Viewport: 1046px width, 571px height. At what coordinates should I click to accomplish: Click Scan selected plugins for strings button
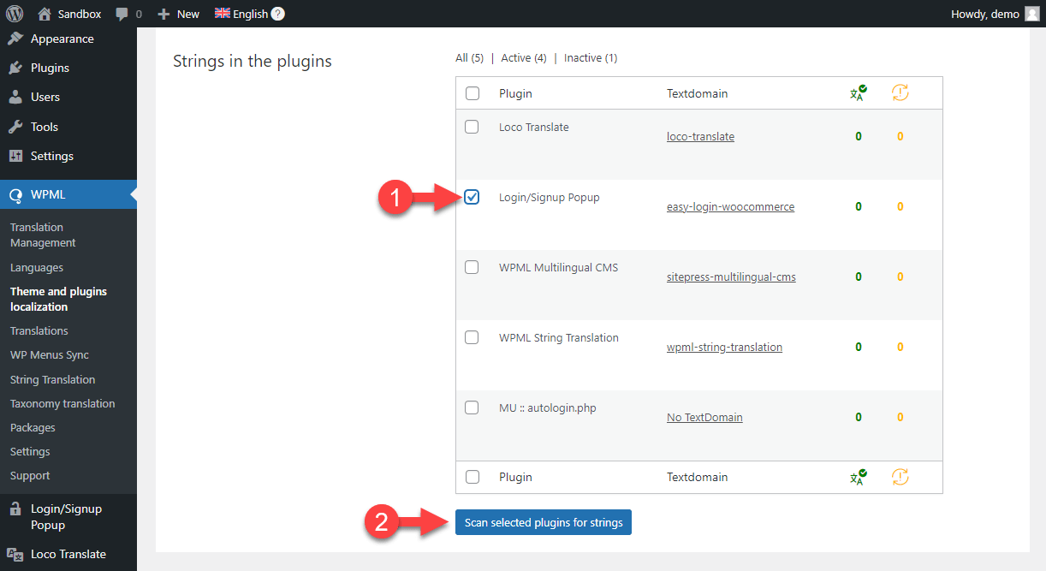(544, 522)
